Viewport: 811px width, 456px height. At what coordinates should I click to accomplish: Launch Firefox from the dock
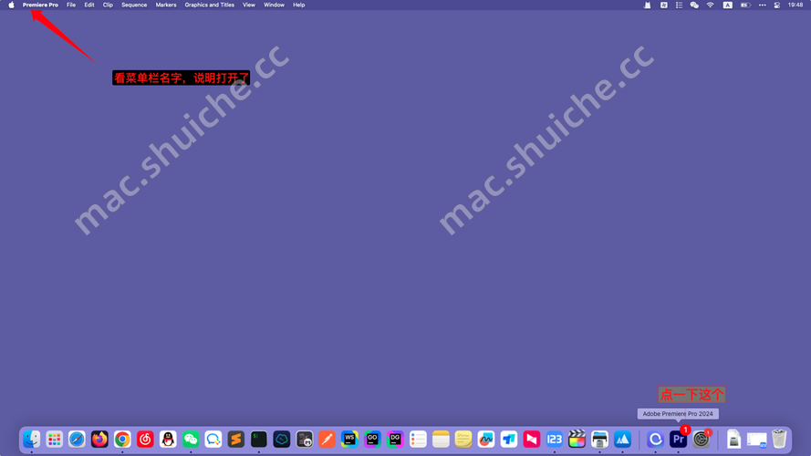pyautogui.click(x=99, y=439)
